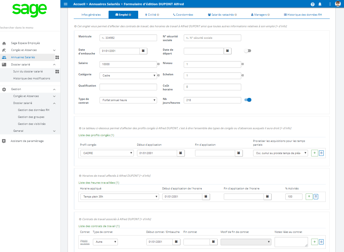Click the N° sécurité sociale field
The width and height of the screenshot is (344, 252).
[x=212, y=38]
